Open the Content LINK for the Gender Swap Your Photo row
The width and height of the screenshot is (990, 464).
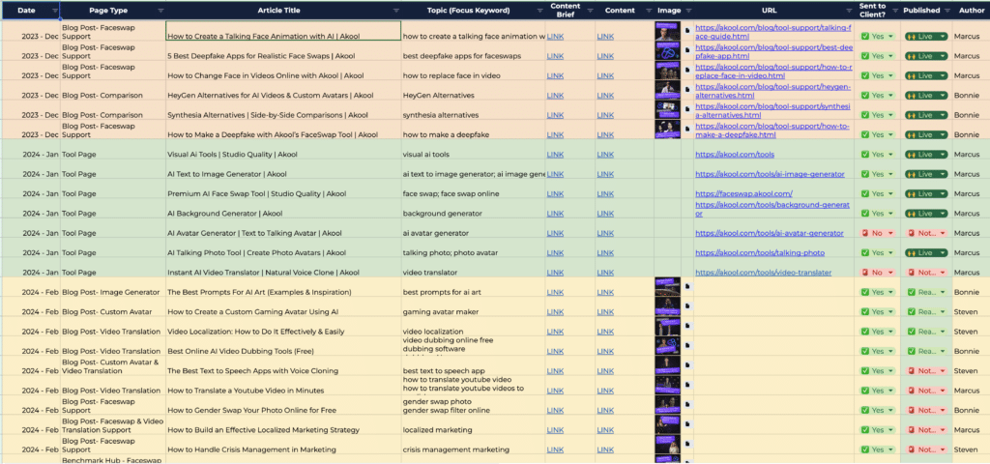[x=605, y=410]
